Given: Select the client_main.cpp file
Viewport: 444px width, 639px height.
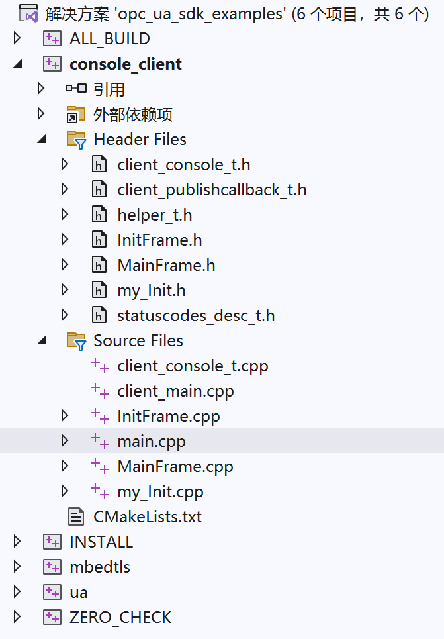Looking at the screenshot, I should point(175,391).
